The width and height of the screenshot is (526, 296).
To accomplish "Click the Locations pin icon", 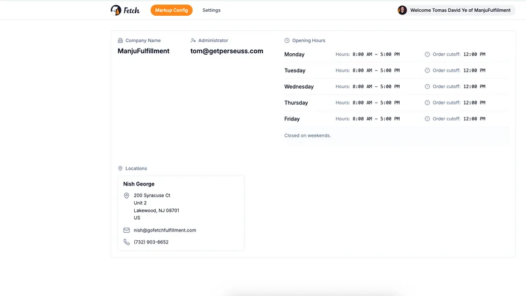I will point(120,168).
